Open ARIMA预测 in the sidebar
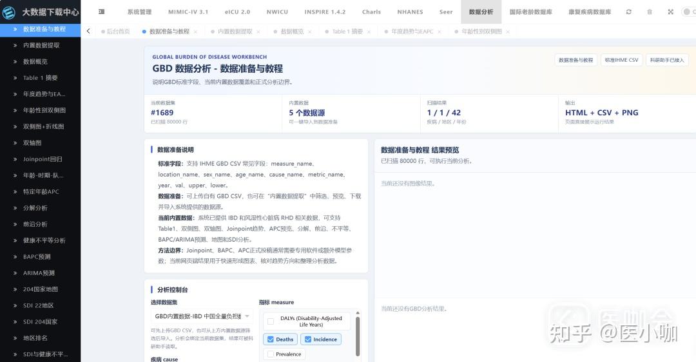This screenshot has height=362, width=696. coord(40,273)
